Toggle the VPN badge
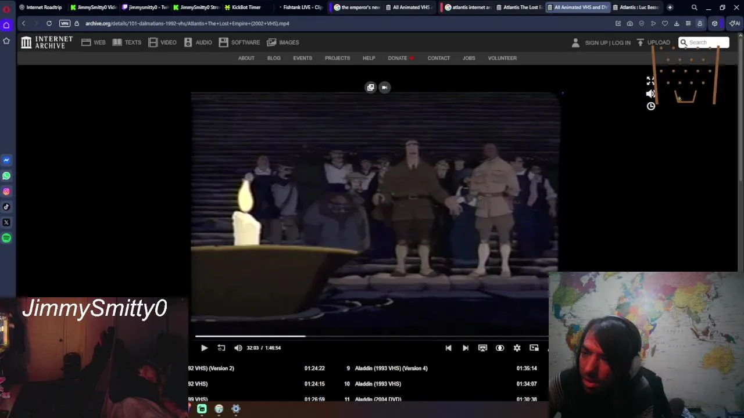Image resolution: width=744 pixels, height=418 pixels. tap(65, 23)
